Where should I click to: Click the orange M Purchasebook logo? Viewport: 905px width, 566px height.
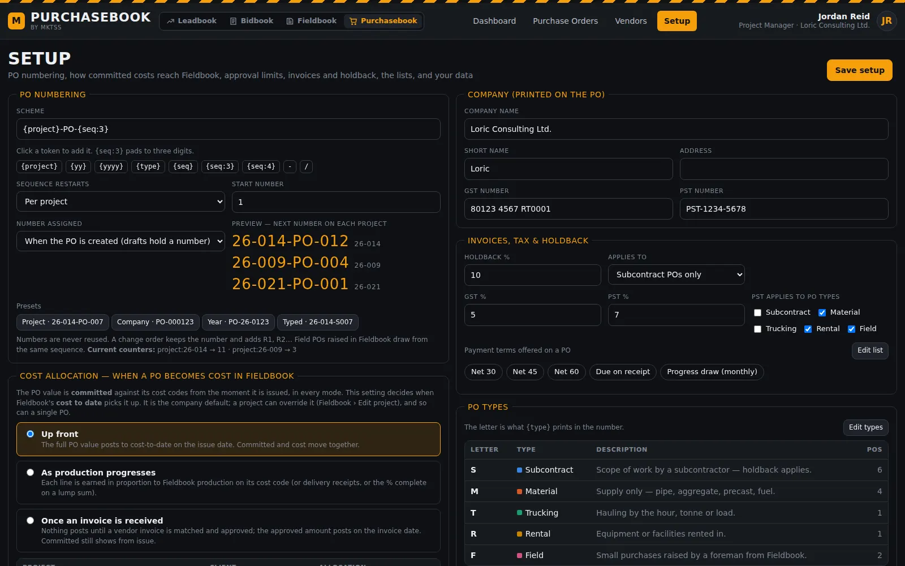click(16, 21)
